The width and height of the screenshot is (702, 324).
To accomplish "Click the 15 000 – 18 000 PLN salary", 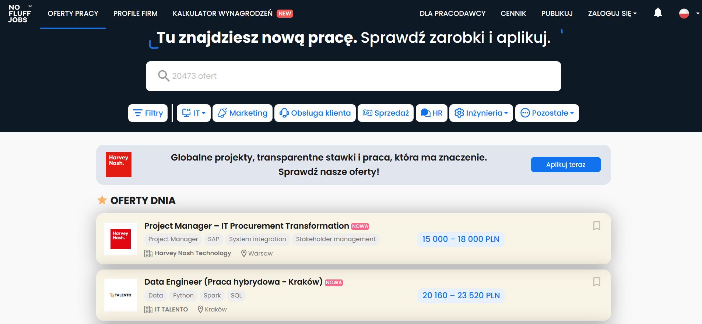I will coord(461,239).
